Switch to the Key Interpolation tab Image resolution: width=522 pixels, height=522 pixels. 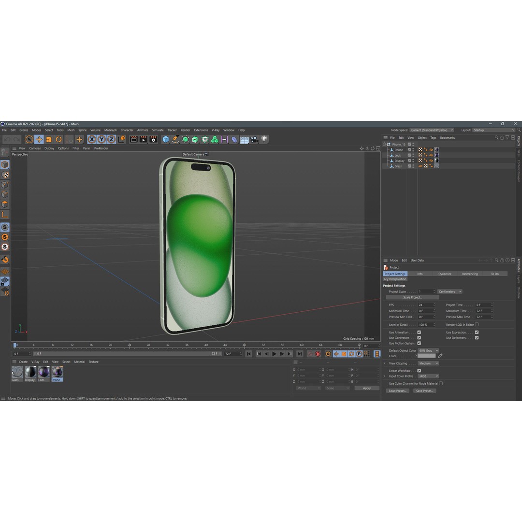pyautogui.click(x=395, y=279)
